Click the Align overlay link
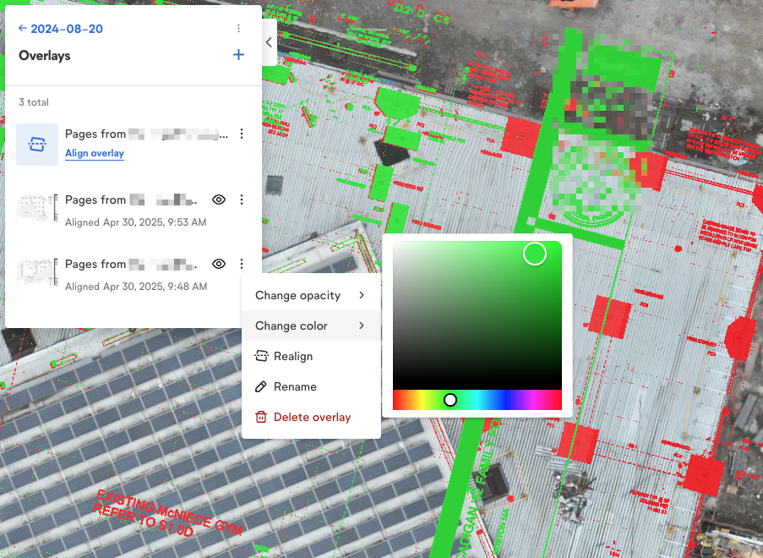The height and width of the screenshot is (558, 763). click(x=95, y=154)
